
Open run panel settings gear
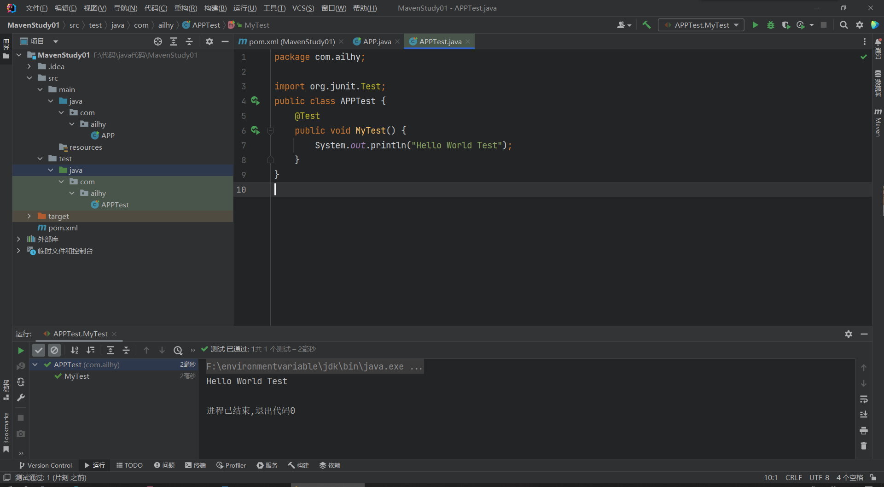click(849, 334)
